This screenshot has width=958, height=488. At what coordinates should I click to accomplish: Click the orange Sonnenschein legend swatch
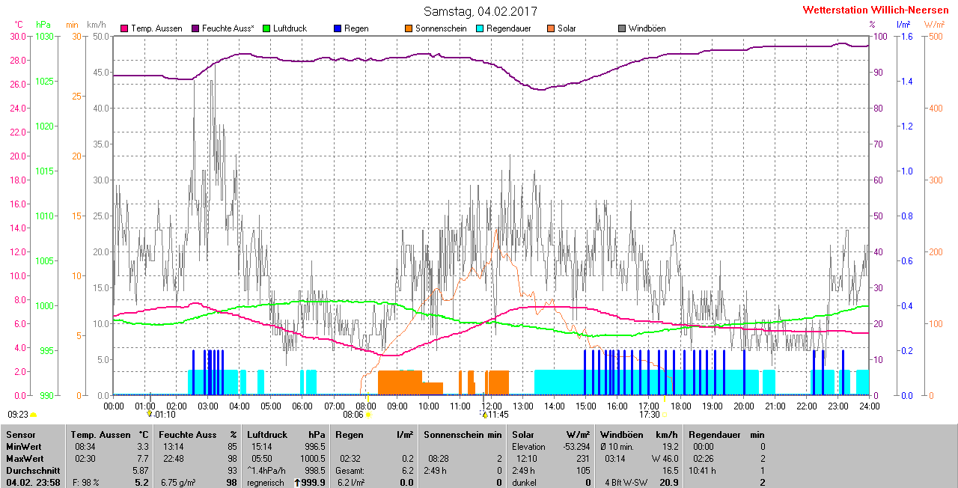(x=409, y=28)
